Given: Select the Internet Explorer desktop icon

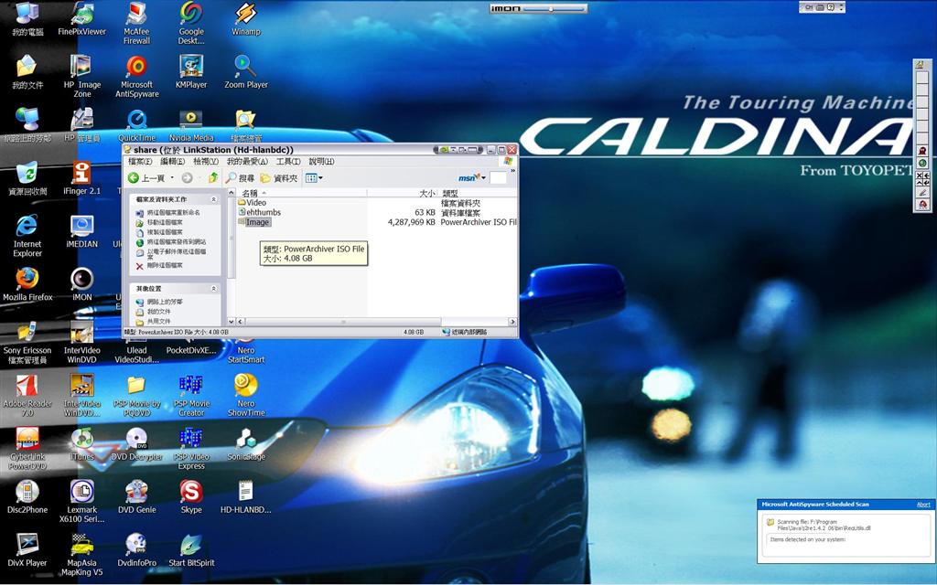Looking at the screenshot, I should pyautogui.click(x=27, y=237).
